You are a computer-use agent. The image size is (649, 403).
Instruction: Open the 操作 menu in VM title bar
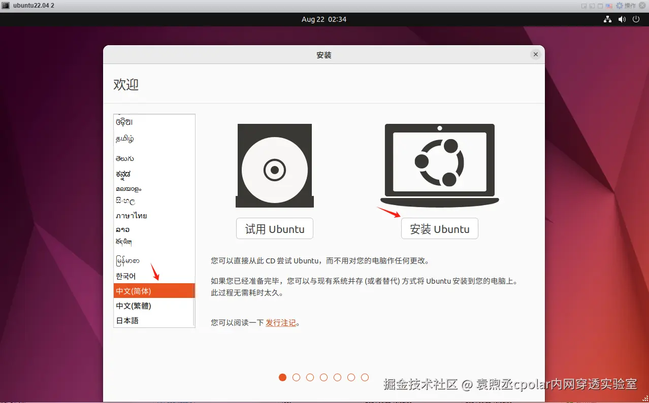pyautogui.click(x=630, y=6)
